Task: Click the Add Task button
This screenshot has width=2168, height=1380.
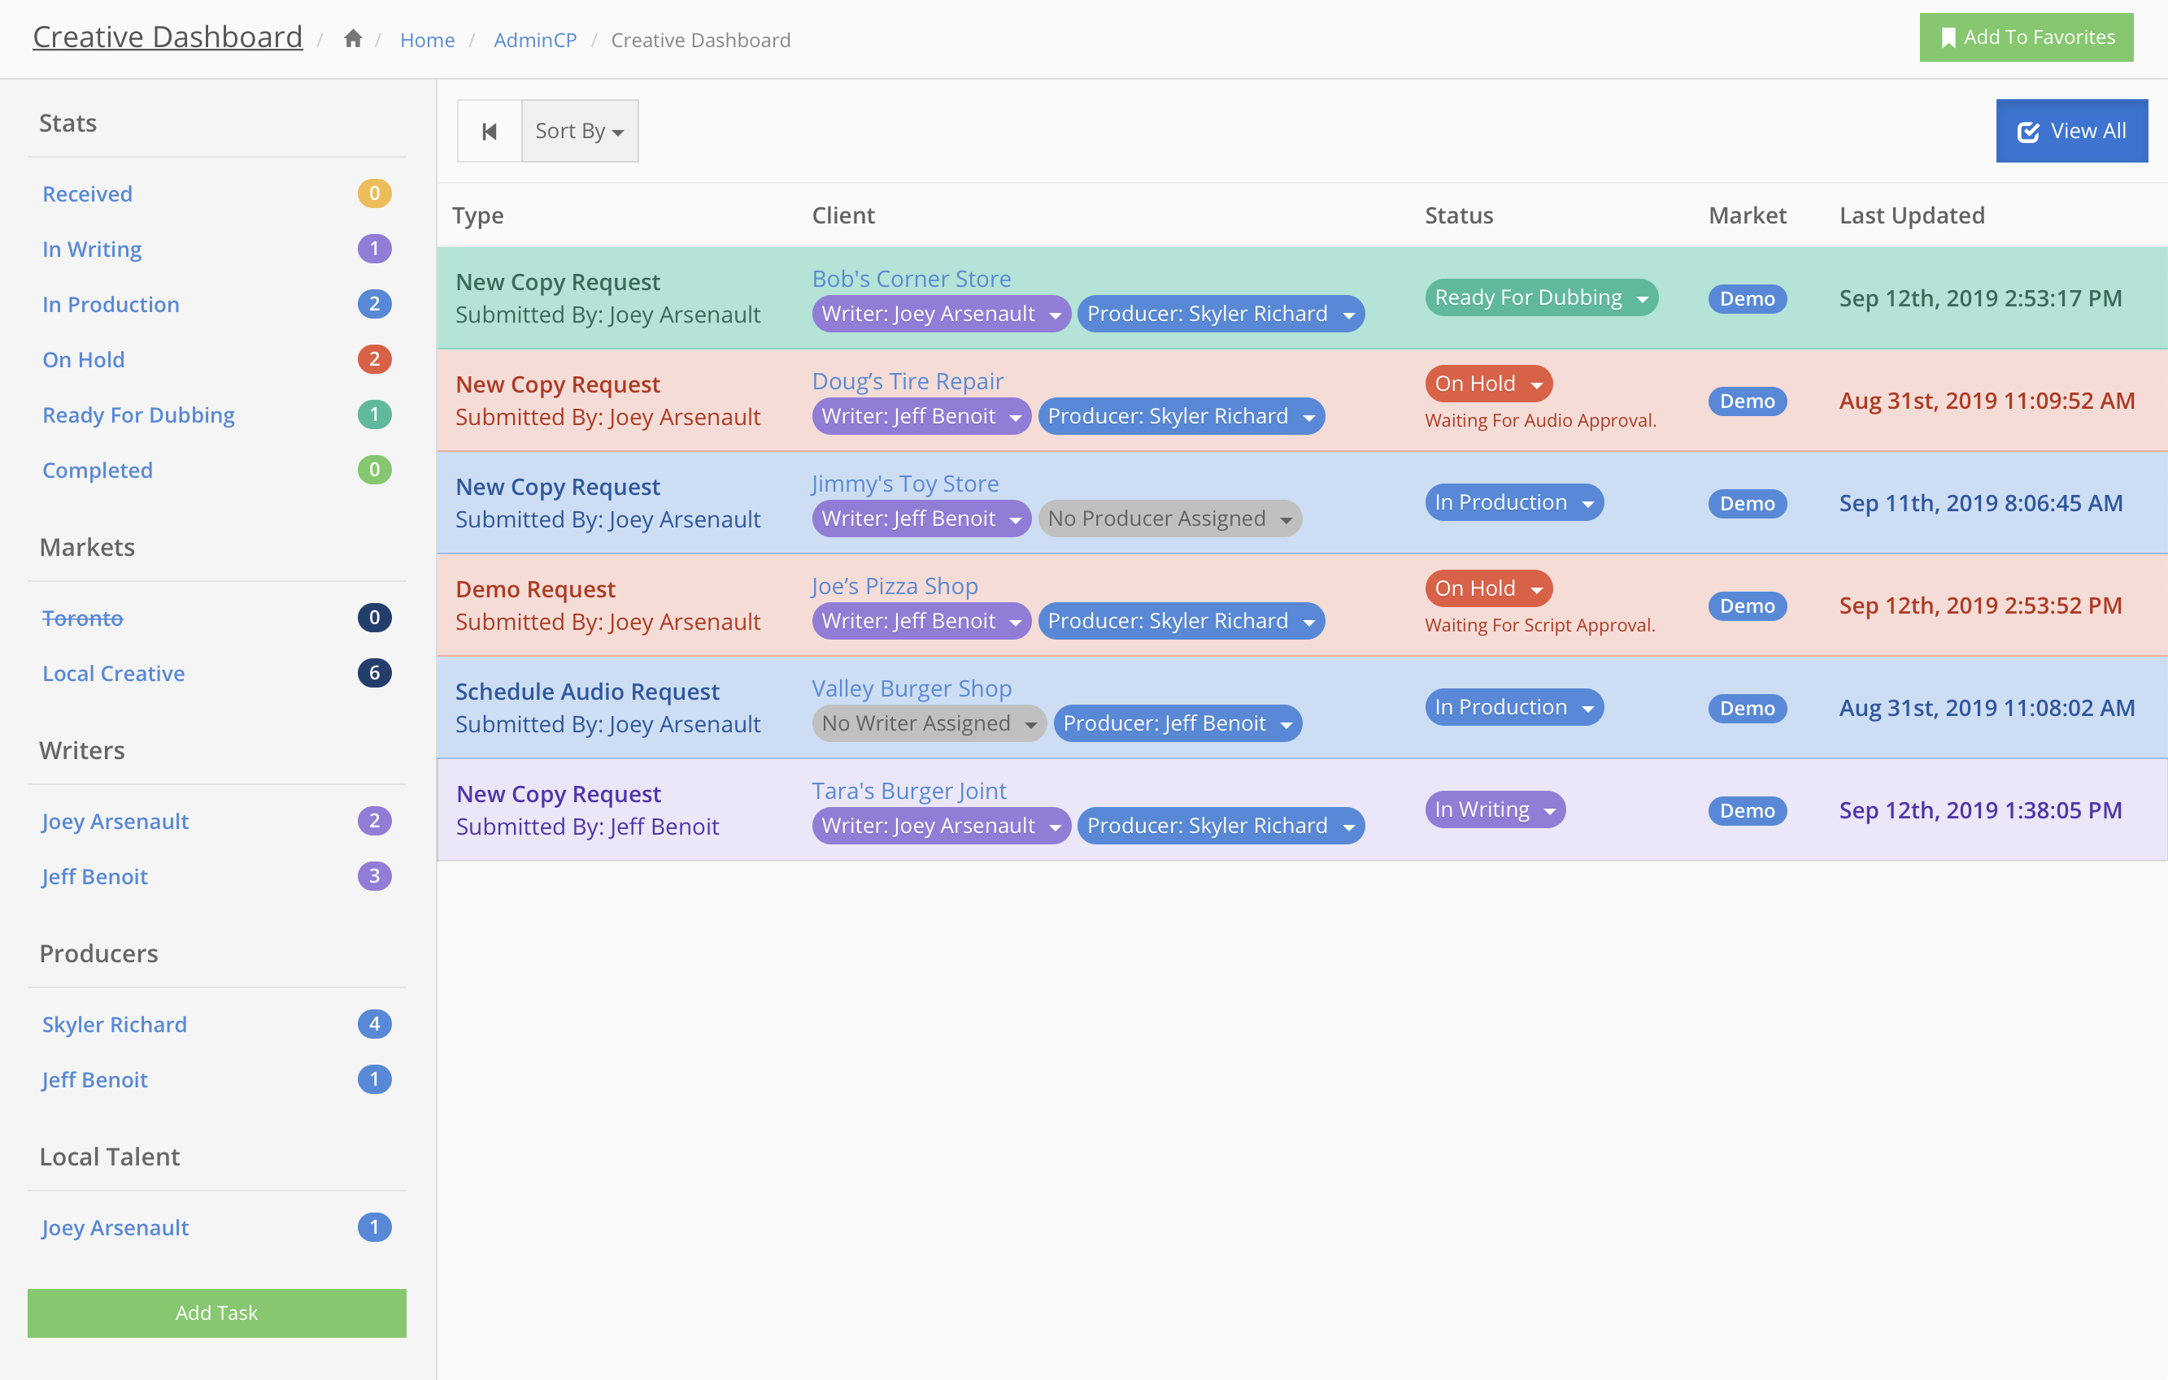Action: 216,1312
